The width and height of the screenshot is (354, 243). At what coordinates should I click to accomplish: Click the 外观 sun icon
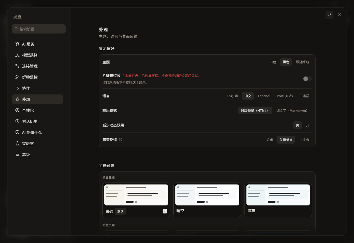pyautogui.click(x=17, y=99)
